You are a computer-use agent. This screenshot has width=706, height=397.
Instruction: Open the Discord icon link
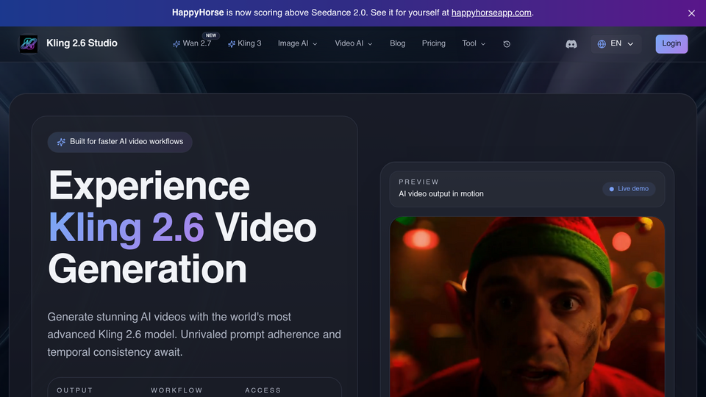[571, 43]
